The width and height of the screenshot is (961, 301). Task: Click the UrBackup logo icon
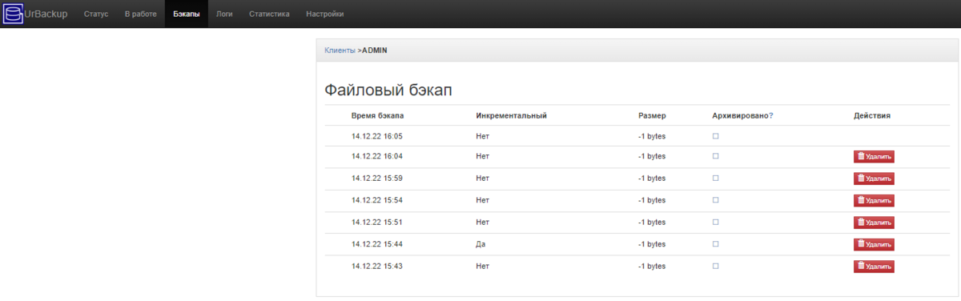click(x=13, y=14)
